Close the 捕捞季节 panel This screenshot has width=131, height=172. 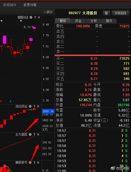click(x=38, y=162)
